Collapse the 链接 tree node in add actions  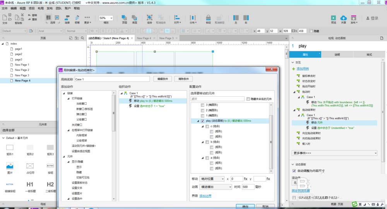tap(64, 93)
